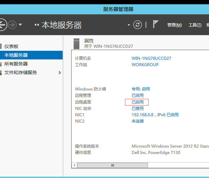The image size is (209, 178).
Task: Click the 所有服务器 sidebar icon
Action: click(x=1, y=64)
